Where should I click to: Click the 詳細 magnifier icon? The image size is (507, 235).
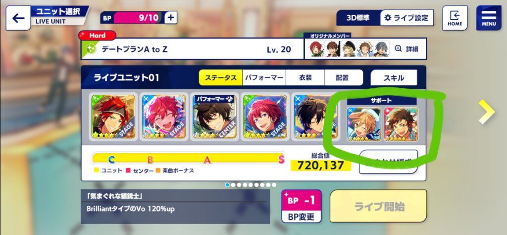[398, 49]
